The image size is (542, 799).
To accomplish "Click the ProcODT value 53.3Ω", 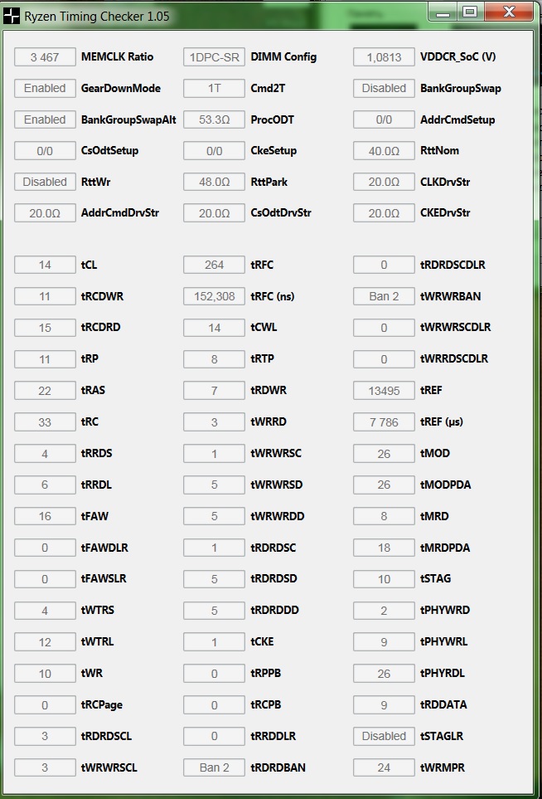I will [215, 119].
